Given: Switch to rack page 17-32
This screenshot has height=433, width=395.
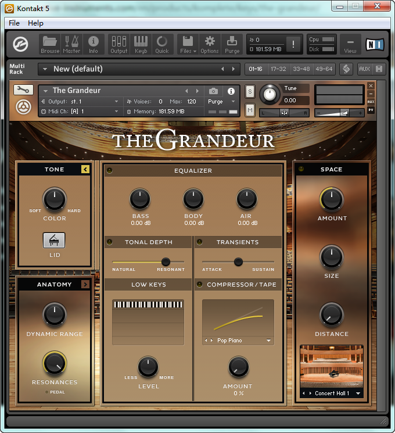Looking at the screenshot, I should tap(278, 69).
